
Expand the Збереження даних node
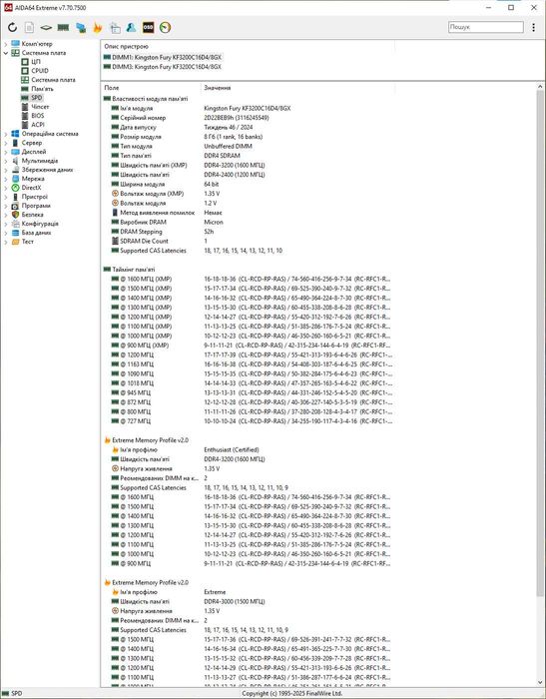(x=6, y=170)
